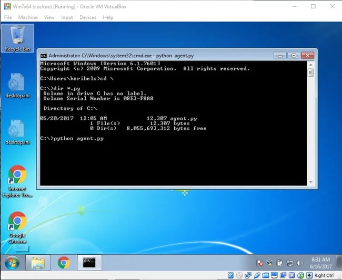This screenshot has height=280, width=342.
Task: Open Action Center flag tray icon
Action: (259, 263)
